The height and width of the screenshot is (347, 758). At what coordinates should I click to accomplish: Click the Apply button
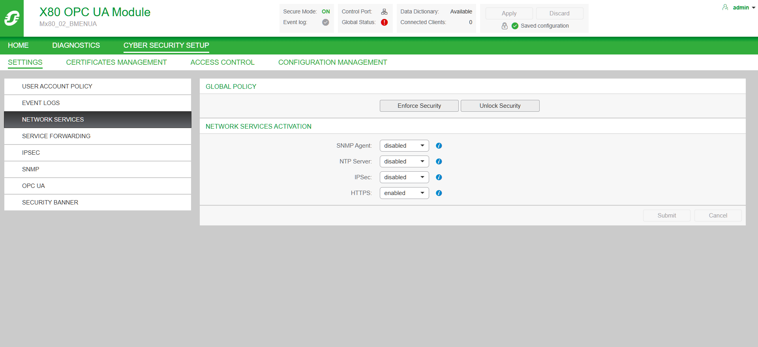tap(509, 13)
